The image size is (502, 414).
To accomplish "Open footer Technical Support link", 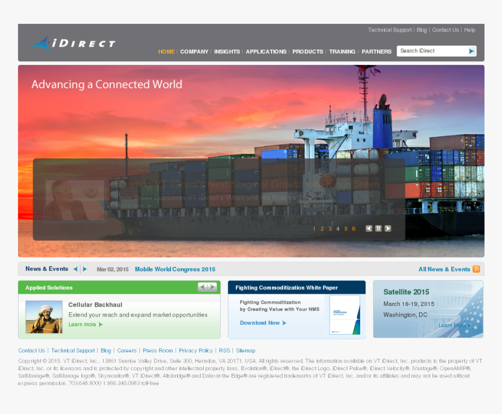I will tap(73, 350).
